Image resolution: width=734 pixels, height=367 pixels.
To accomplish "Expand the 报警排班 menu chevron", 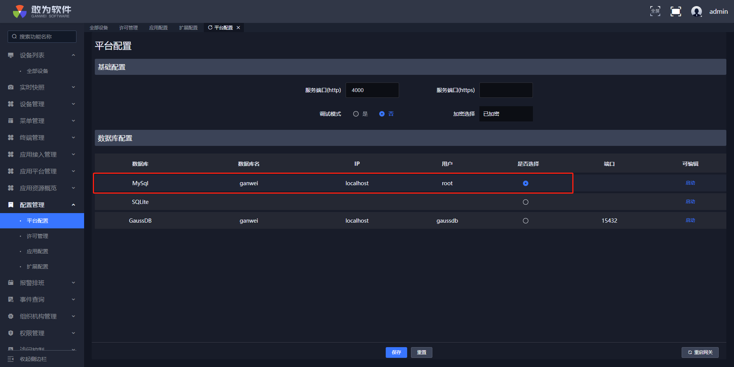I will pyautogui.click(x=73, y=283).
